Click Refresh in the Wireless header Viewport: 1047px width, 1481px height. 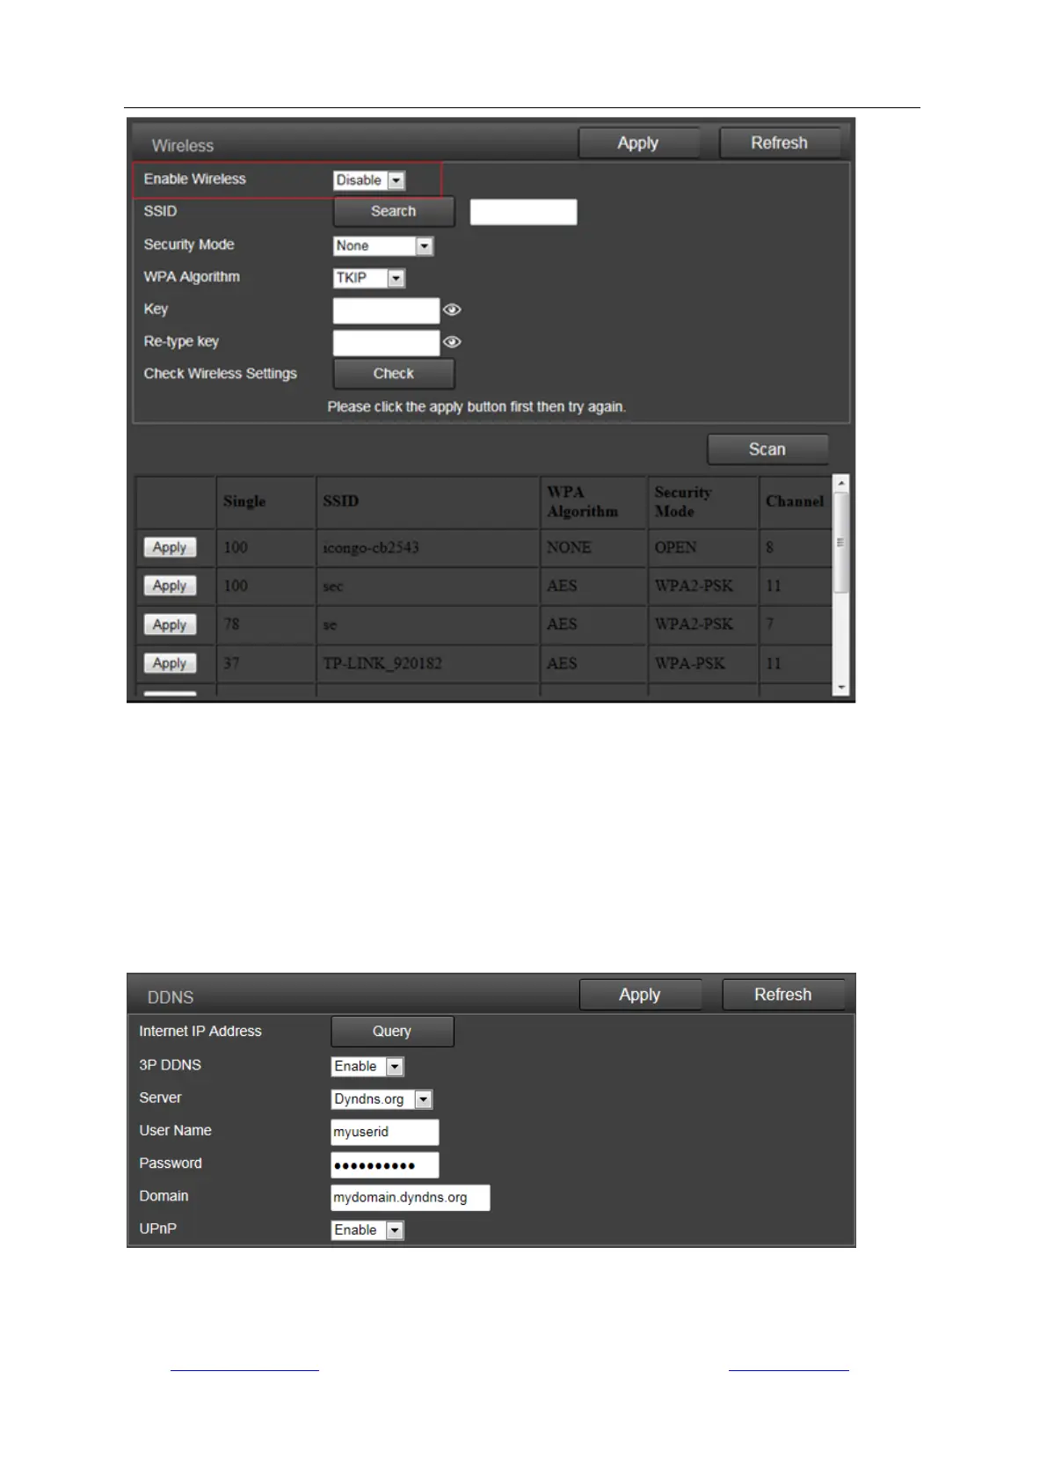(779, 143)
